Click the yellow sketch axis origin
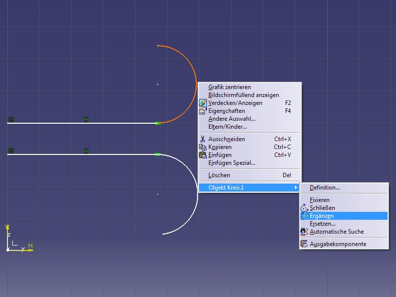The image size is (396, 297). pyautogui.click(x=8, y=250)
